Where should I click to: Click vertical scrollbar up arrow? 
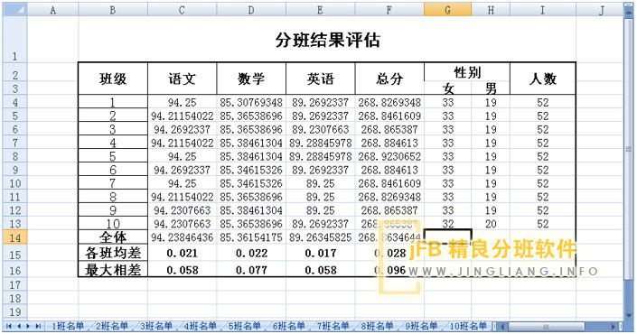pos(628,13)
